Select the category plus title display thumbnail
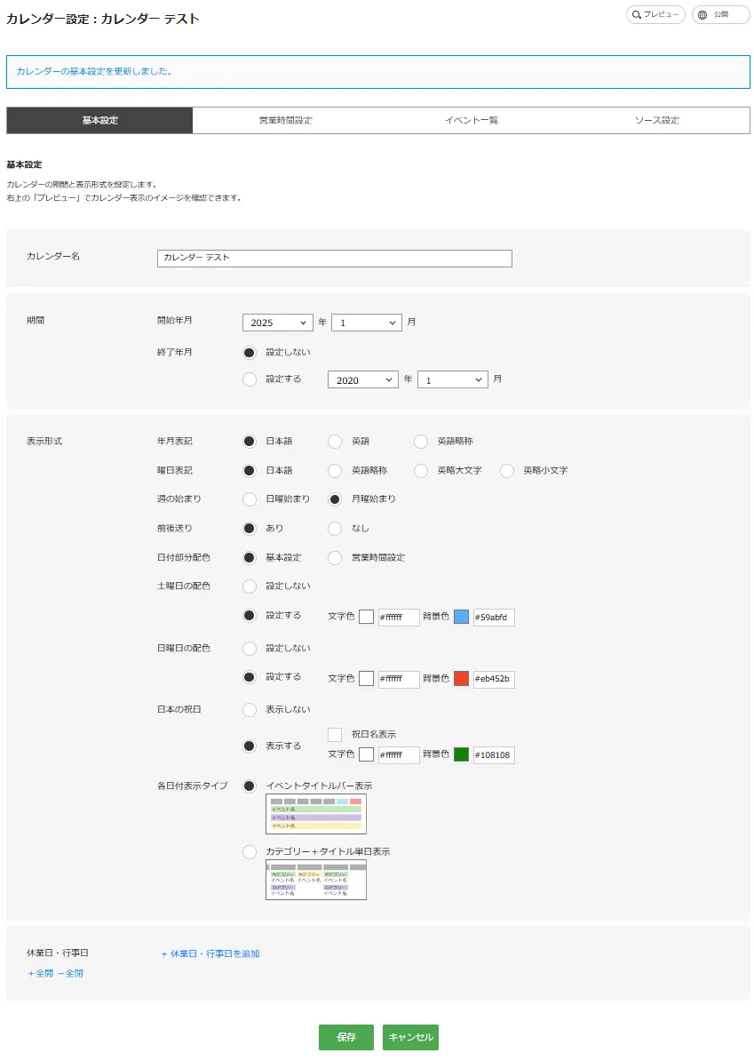The height and width of the screenshot is (1061, 754). pyautogui.click(x=315, y=880)
